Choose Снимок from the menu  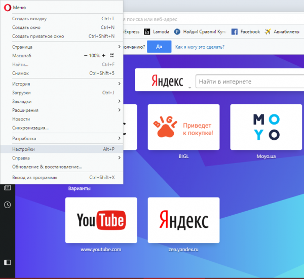[x=62, y=73]
